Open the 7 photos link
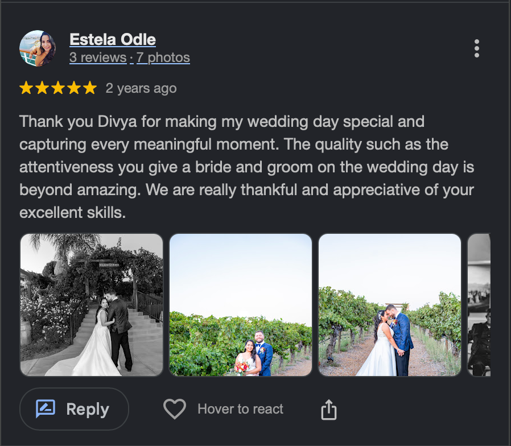Image resolution: width=511 pixels, height=446 pixels. coord(163,57)
